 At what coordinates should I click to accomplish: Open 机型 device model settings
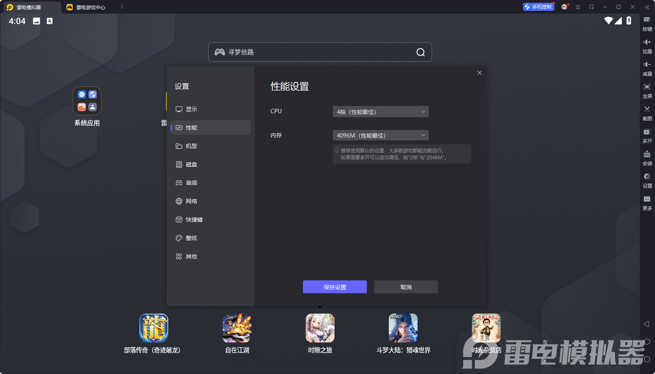click(x=211, y=146)
